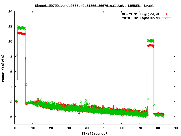
Task: Click the x-axis tick label 70
Action: coord(140,128)
